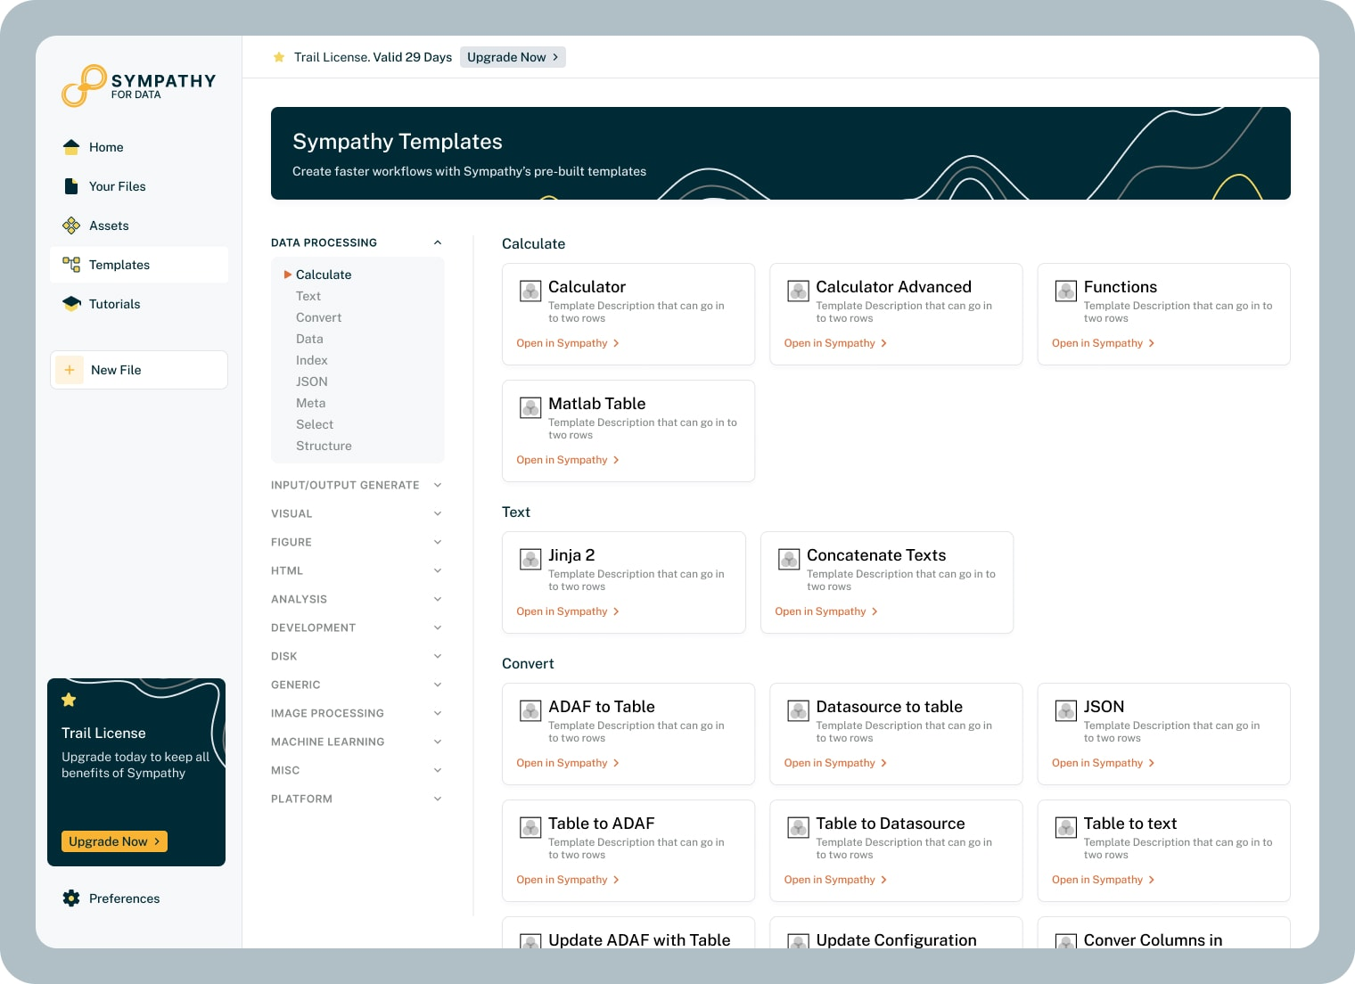Choose the Select subcategory
The width and height of the screenshot is (1355, 984).
[315, 424]
